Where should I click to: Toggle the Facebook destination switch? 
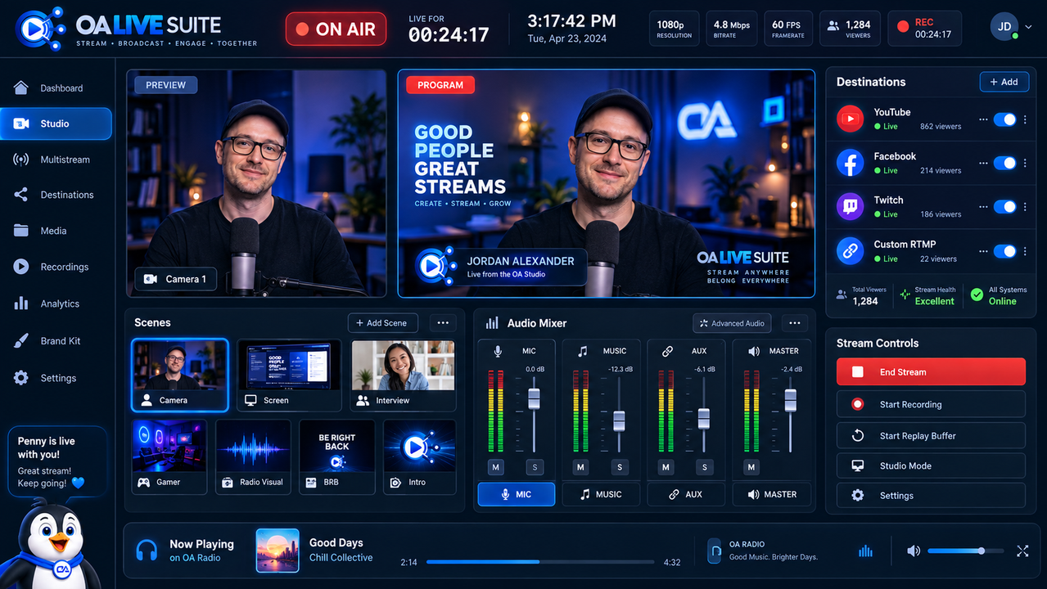tap(1004, 163)
